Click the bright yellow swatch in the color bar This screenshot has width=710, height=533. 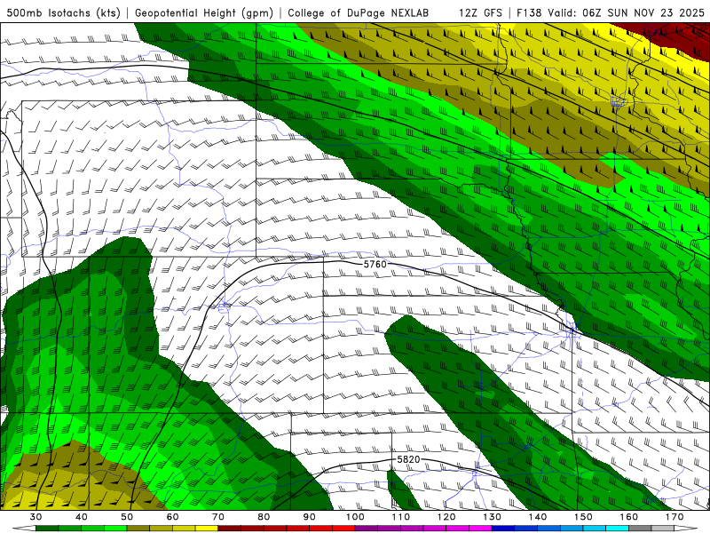[x=207, y=529]
